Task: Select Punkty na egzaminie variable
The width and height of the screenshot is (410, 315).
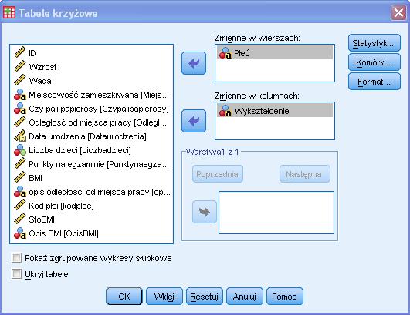Action: click(x=92, y=164)
